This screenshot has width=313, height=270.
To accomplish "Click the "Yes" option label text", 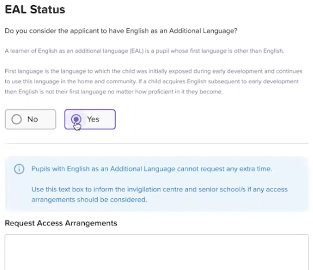I will pos(93,119).
